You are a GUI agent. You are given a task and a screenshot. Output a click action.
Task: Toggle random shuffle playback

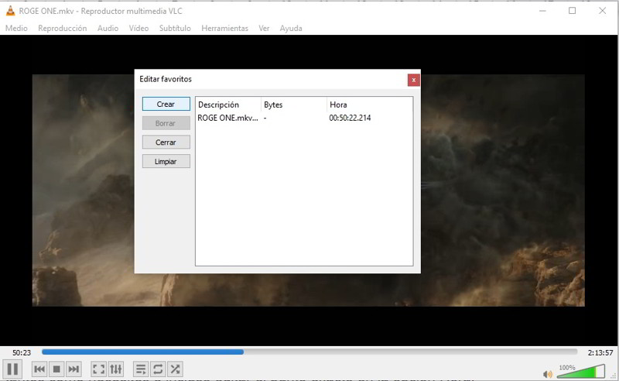[x=176, y=369]
